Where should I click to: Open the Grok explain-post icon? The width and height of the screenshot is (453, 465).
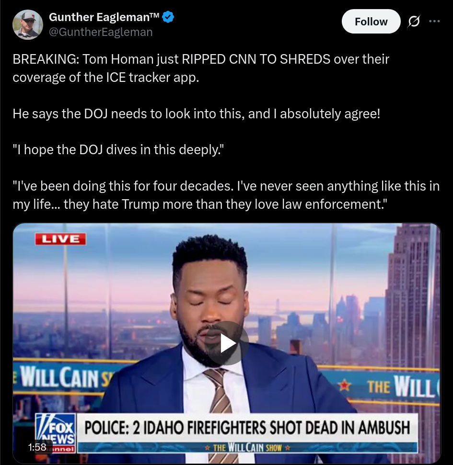[414, 22]
